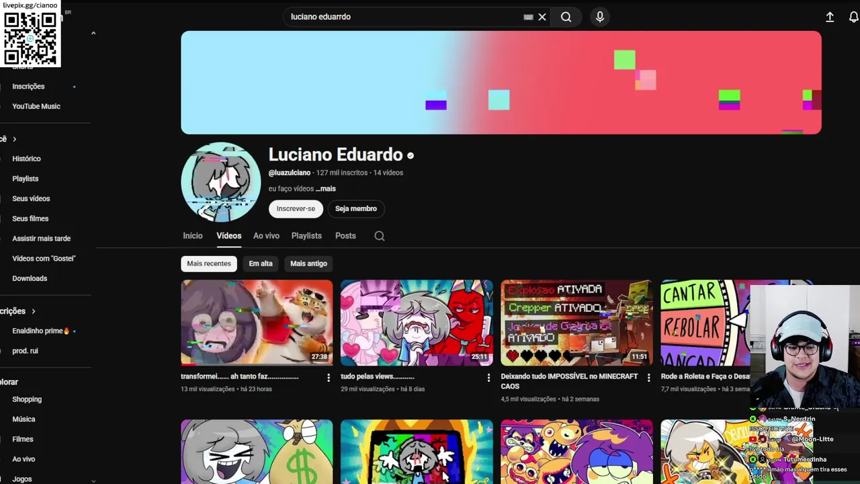Open 'Vídeos com "Gostei"' in sidebar
Viewport: 860px width, 484px height.
(x=44, y=259)
